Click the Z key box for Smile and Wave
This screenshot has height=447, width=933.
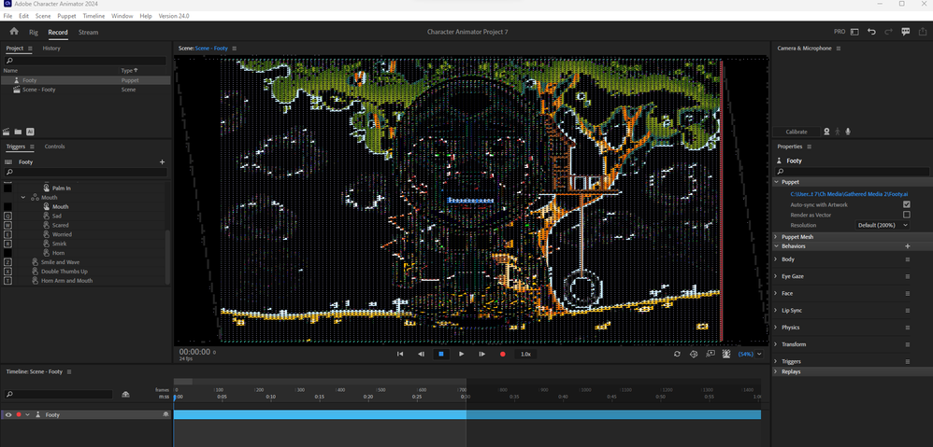pyautogui.click(x=7, y=262)
